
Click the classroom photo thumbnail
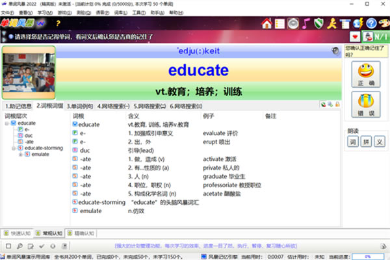[x=27, y=71]
